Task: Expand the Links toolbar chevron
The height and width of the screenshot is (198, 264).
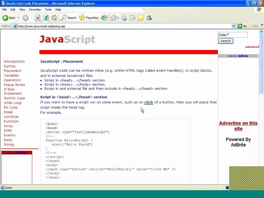Action: 262,25
